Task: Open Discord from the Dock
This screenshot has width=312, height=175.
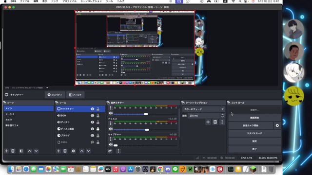Action: 168,169
